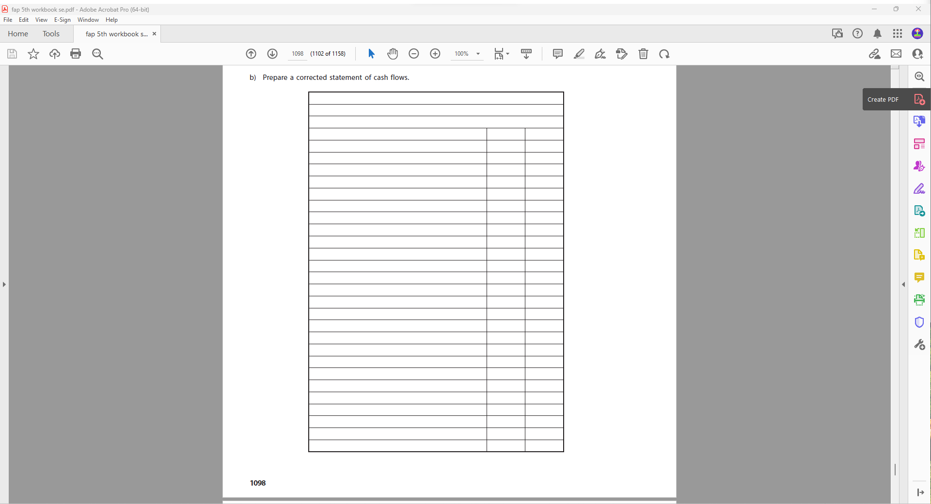Screen dimensions: 931x504
Task: Open the apps grid launcher
Action: tap(898, 33)
